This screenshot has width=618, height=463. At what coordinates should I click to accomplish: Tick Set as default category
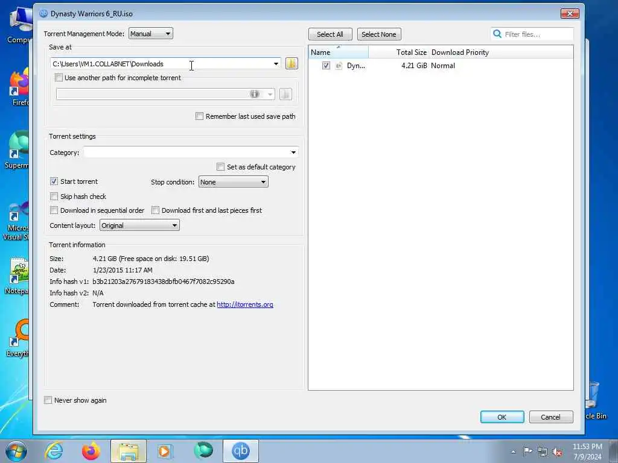[x=221, y=167]
